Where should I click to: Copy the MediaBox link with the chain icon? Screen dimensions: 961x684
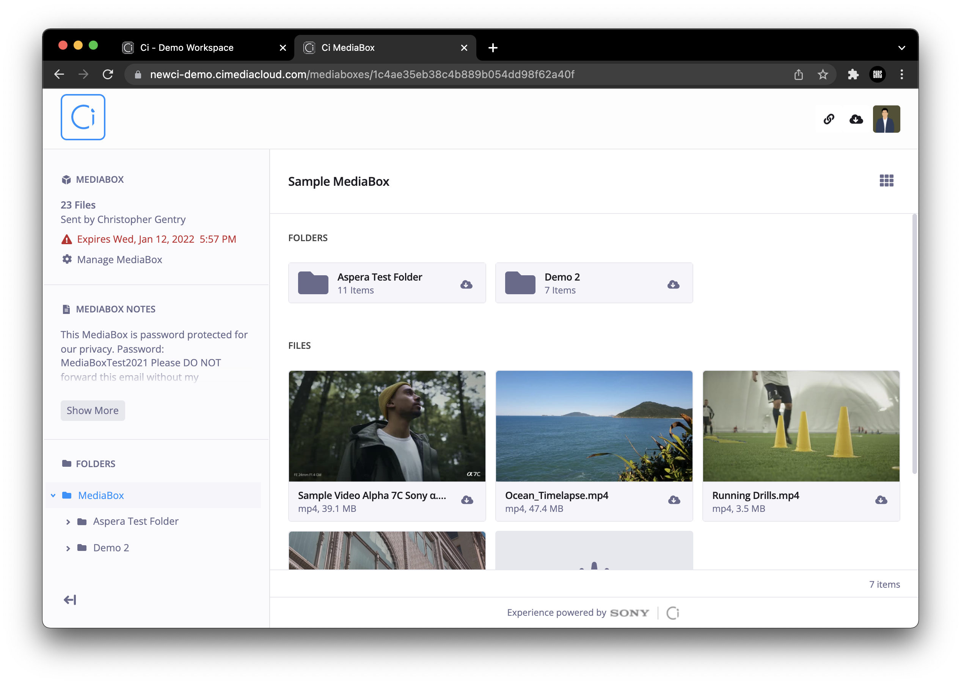(x=829, y=119)
